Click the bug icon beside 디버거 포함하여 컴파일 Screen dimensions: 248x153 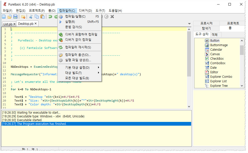click(61, 35)
